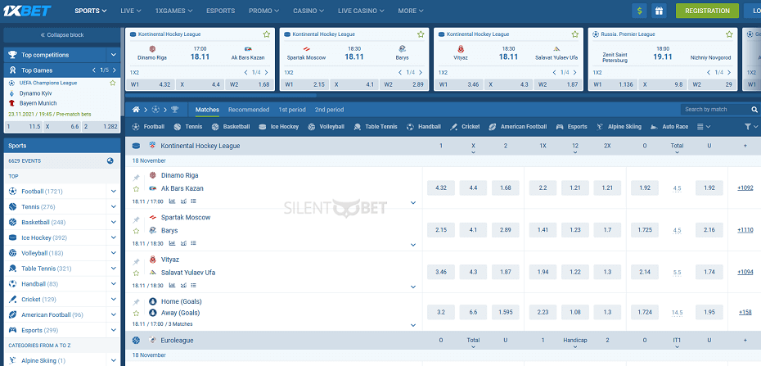Star the Home (Goals) match row
761x366 pixels.
pyautogui.click(x=137, y=313)
